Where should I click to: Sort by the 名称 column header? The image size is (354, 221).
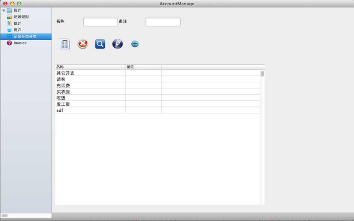coord(90,67)
